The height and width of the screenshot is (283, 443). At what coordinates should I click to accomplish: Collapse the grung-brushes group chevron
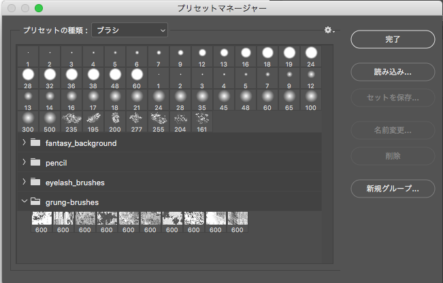pyautogui.click(x=24, y=201)
